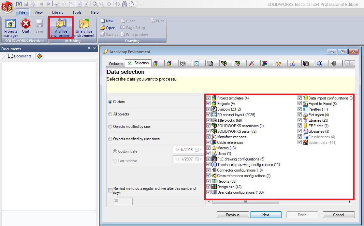This screenshot has width=364, height=226.
Task: Open the Custom date dropdown 5/5/2016
Action: pos(200,150)
